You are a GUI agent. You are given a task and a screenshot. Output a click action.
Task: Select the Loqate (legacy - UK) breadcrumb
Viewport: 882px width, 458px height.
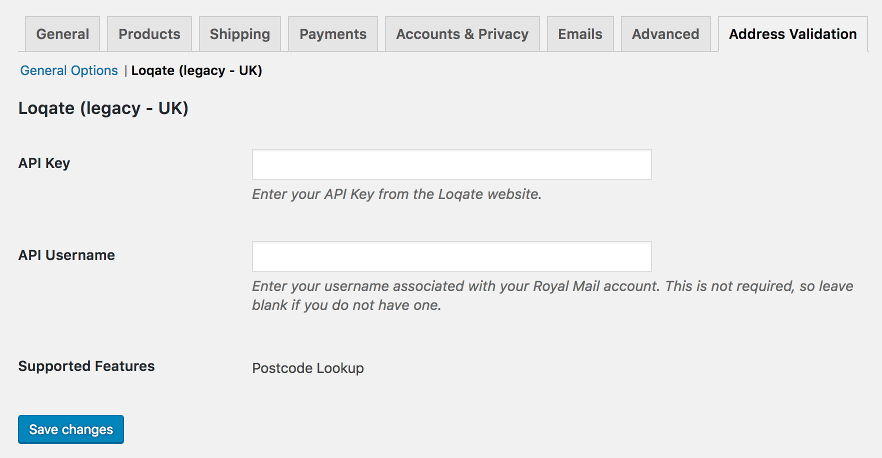click(197, 70)
